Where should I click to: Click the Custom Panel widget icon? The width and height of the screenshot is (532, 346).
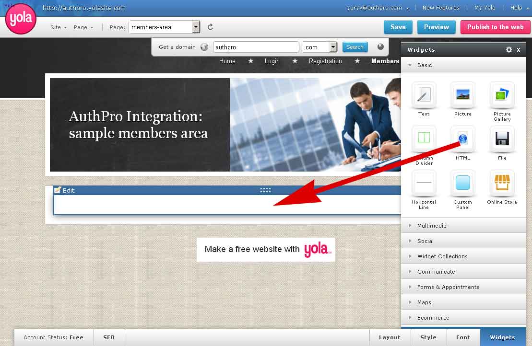tap(462, 183)
